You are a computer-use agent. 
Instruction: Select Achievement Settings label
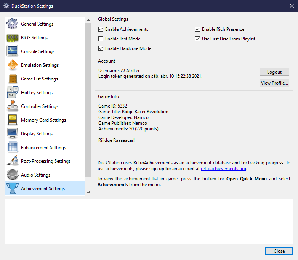[43, 188]
